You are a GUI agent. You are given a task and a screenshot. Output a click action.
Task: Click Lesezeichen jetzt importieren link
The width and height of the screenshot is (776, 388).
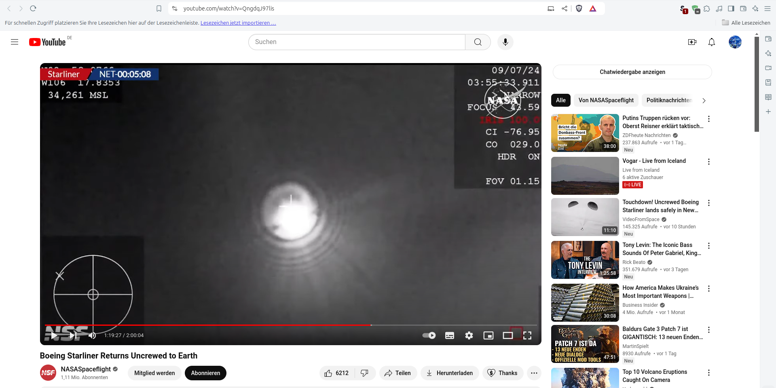238,23
